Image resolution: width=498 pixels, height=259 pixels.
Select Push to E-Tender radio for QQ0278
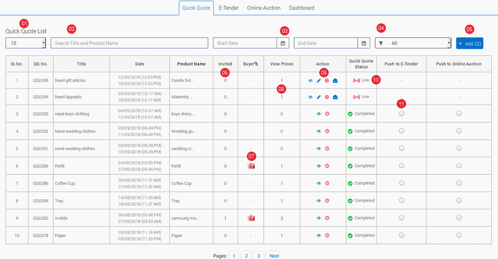coord(402,235)
